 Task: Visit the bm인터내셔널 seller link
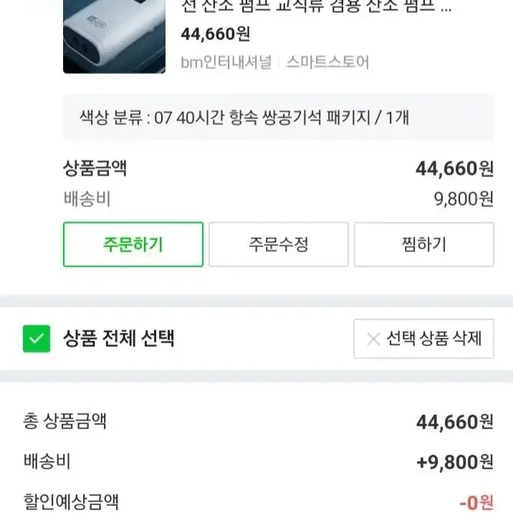[x=226, y=62]
